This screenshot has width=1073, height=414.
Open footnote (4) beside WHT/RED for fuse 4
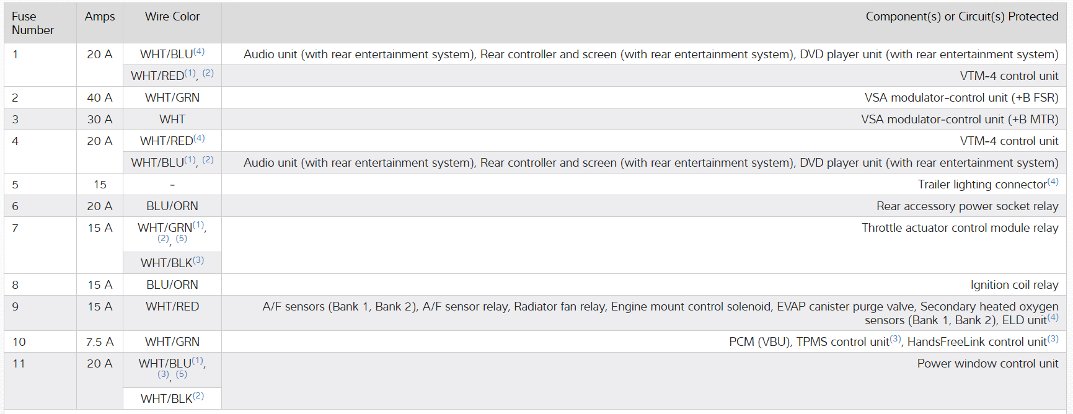pyautogui.click(x=199, y=138)
